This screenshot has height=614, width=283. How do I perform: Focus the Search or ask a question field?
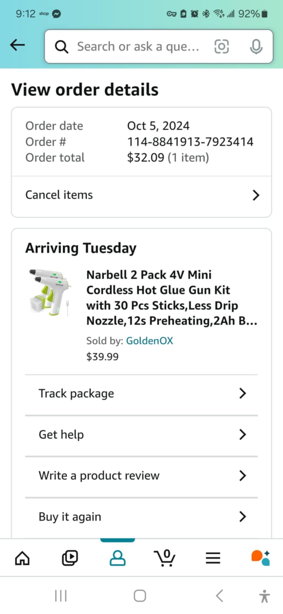138,47
